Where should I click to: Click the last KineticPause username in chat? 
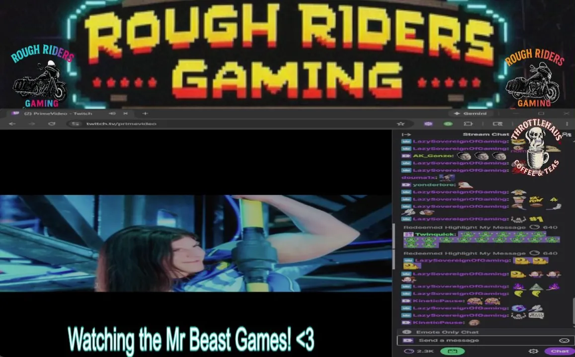click(x=438, y=323)
